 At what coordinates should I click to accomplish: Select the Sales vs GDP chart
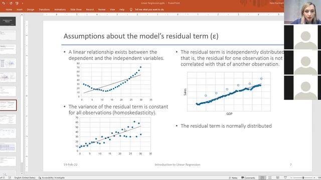pyautogui.click(x=227, y=93)
